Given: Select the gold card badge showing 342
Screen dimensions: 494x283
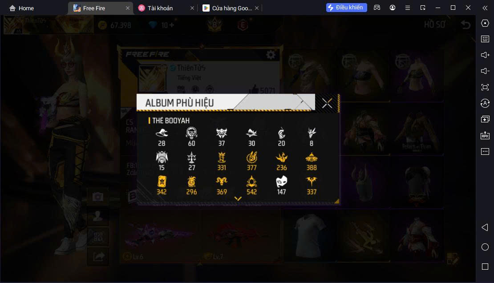Looking at the screenshot, I should pos(162,185).
